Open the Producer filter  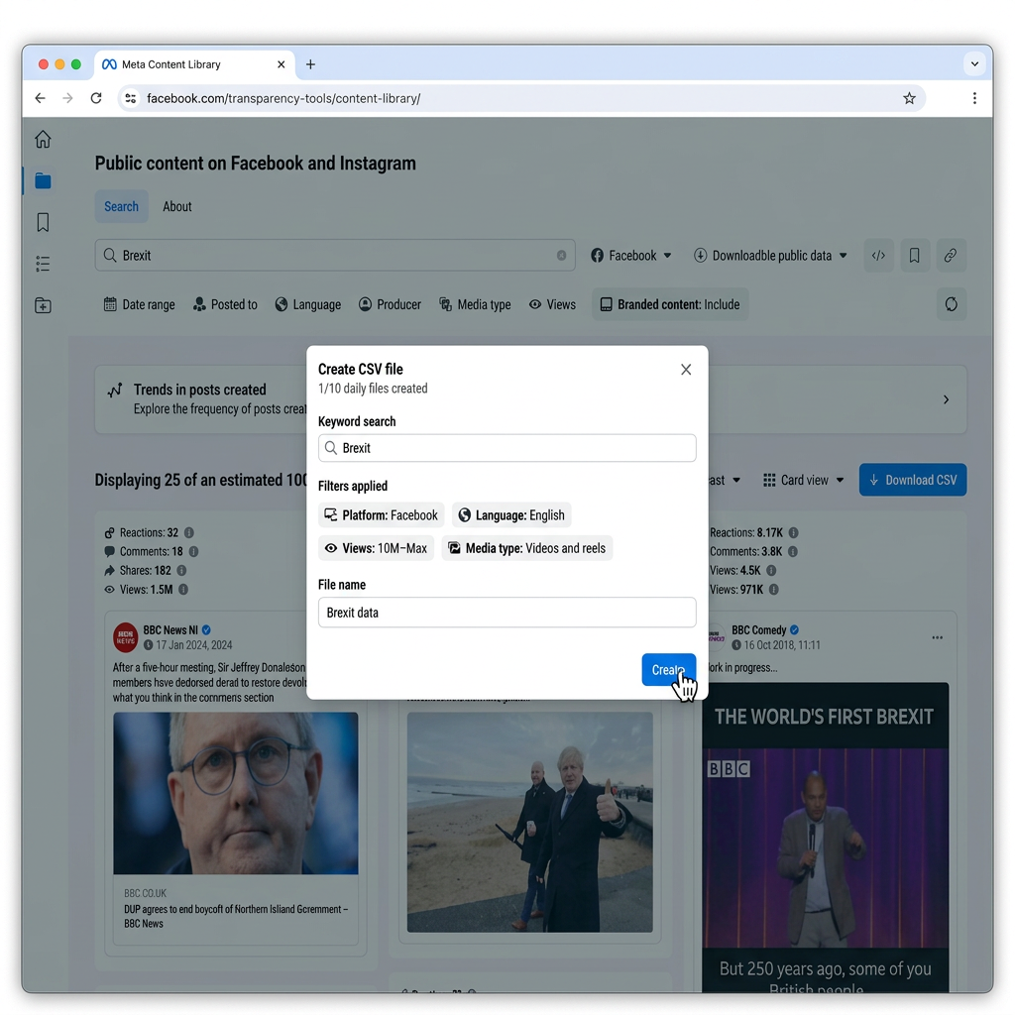[x=390, y=304]
